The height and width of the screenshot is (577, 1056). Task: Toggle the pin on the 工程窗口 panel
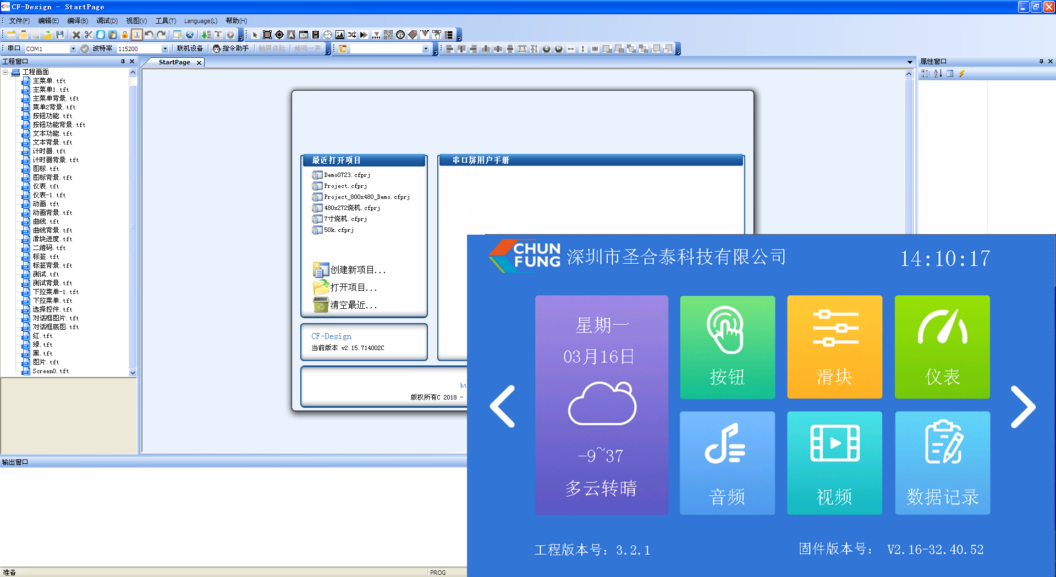coord(123,62)
